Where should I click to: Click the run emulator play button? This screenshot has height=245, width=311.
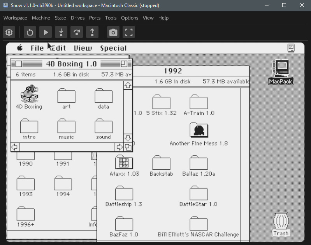pyautogui.click(x=46, y=32)
